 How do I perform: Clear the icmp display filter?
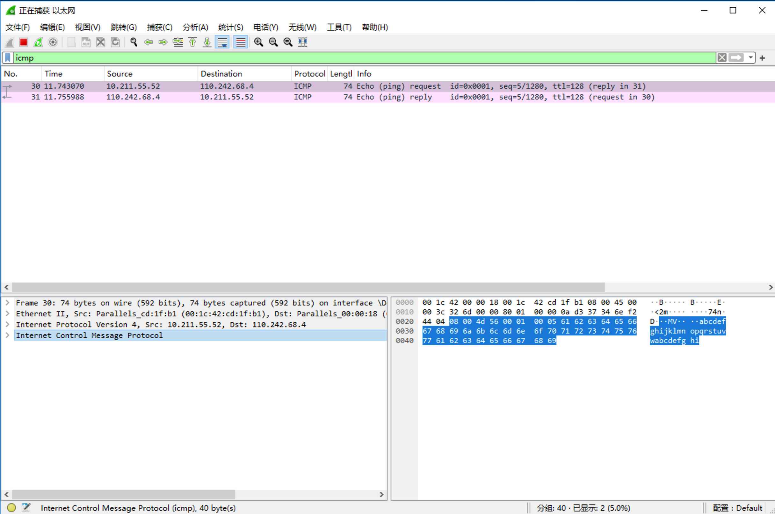coord(722,58)
